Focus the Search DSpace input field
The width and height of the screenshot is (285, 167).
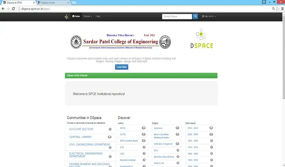click(x=177, y=16)
